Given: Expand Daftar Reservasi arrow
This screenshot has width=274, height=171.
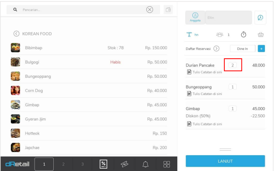Looking at the screenshot, I should pyautogui.click(x=216, y=48).
